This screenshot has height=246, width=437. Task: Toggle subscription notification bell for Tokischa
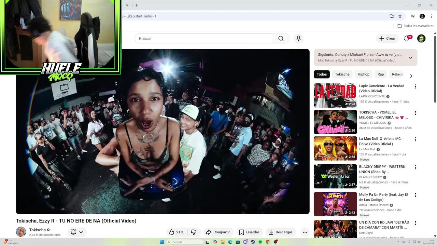tap(73, 232)
